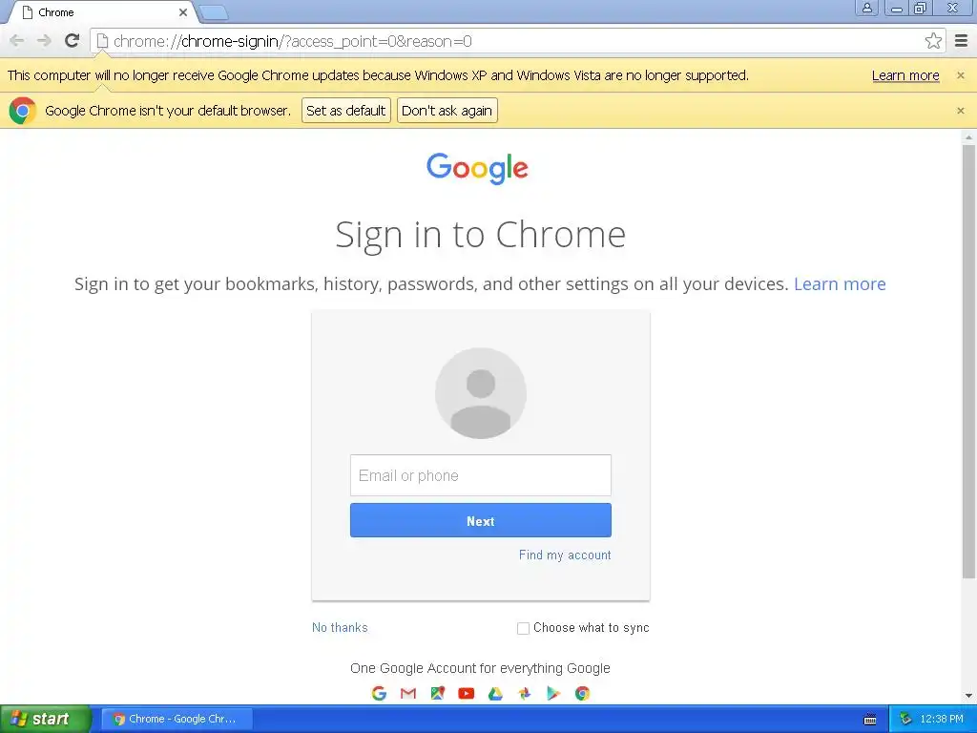Click the Google Play icon
The image size is (977, 733).
(553, 693)
